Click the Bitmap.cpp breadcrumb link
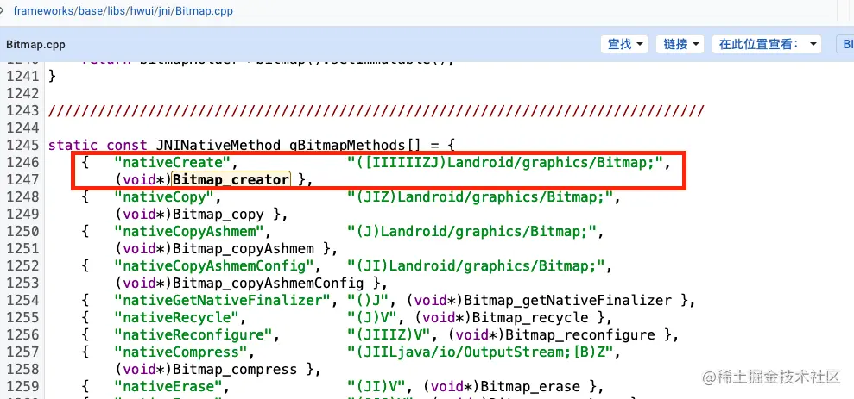 coord(205,10)
